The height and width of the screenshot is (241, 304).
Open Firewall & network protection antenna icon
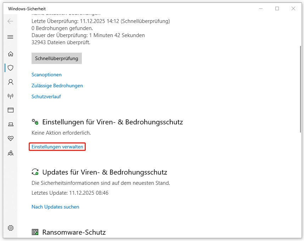[x=11, y=96]
